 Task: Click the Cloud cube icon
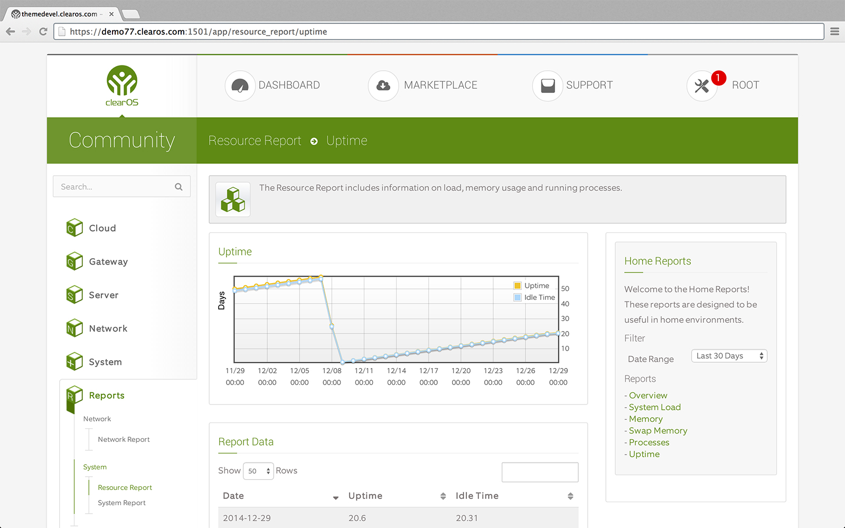tap(74, 228)
